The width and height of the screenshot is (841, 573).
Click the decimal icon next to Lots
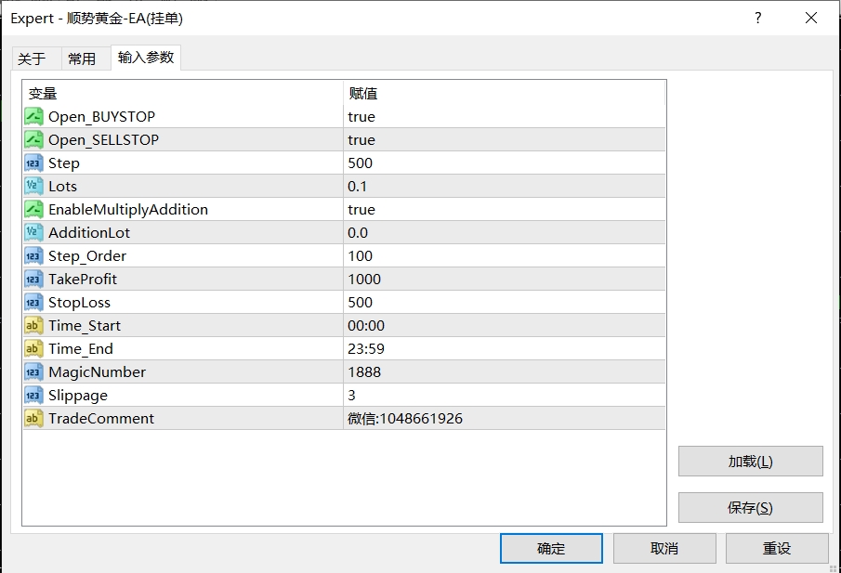coord(35,186)
